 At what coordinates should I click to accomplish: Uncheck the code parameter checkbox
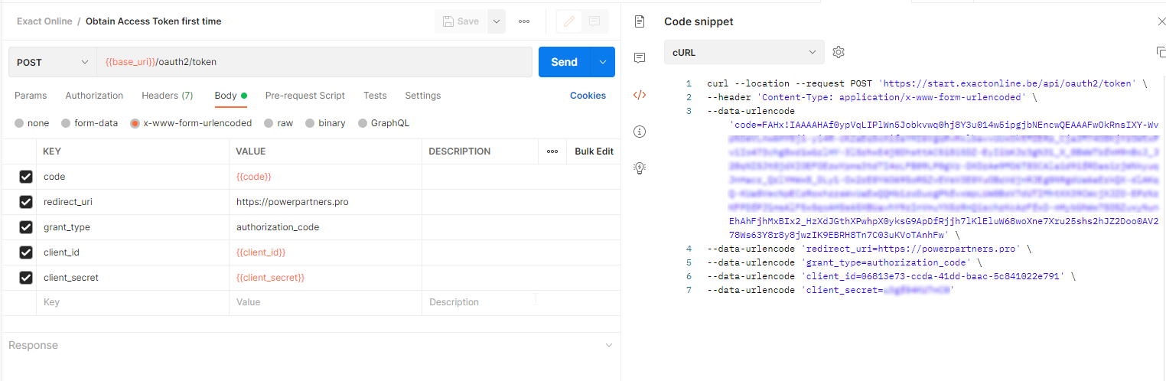pyautogui.click(x=26, y=177)
